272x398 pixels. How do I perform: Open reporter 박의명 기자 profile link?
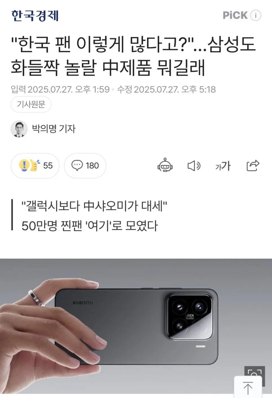[x=53, y=129]
